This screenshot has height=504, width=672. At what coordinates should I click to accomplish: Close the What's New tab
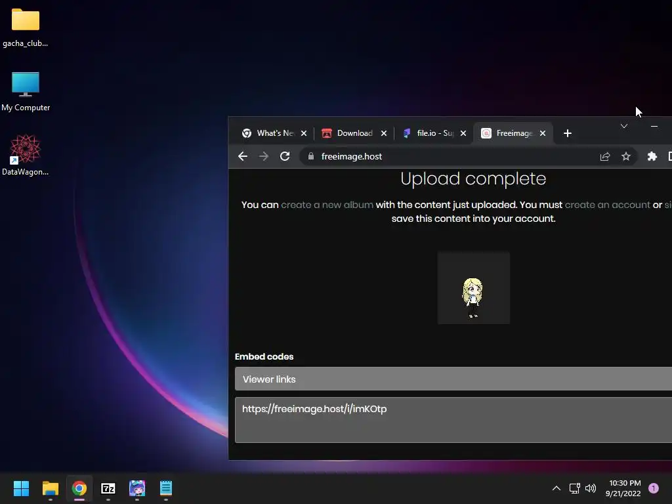[x=304, y=133]
